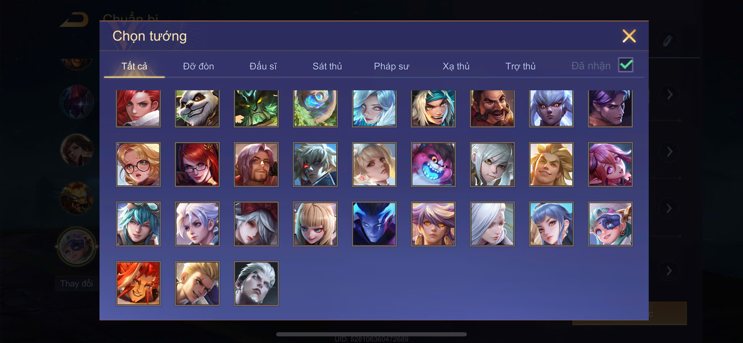This screenshot has height=343, width=743.
Task: Select the panda hero portrait
Action: click(197, 108)
